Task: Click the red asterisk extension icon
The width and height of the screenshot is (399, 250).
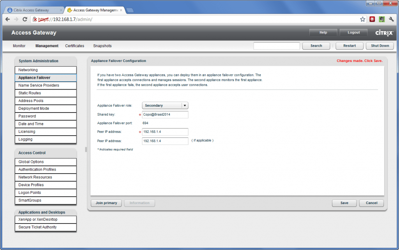Action: (372, 19)
